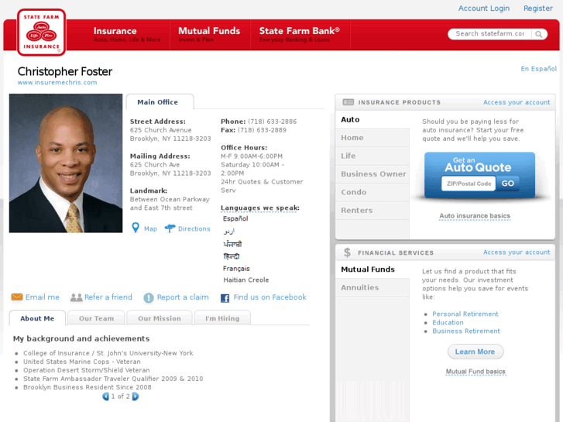
Task: Select Condo insurance product
Action: click(372, 192)
